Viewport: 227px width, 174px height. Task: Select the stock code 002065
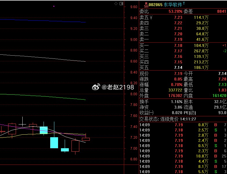[156, 5]
